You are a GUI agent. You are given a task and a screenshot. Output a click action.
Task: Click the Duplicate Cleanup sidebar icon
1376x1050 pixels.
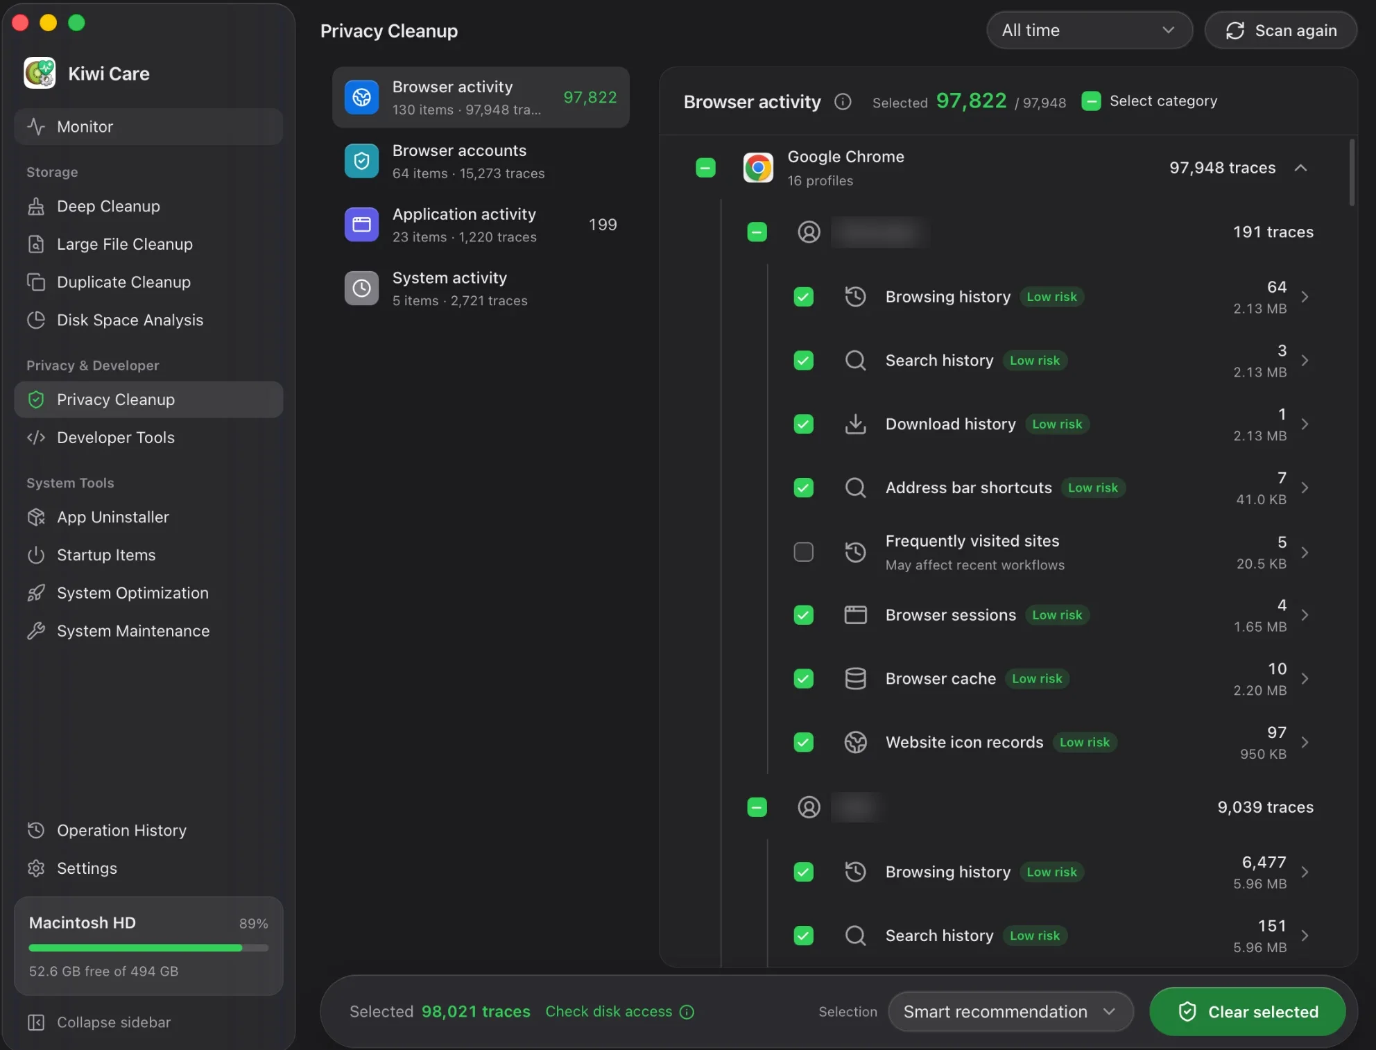pyautogui.click(x=36, y=282)
